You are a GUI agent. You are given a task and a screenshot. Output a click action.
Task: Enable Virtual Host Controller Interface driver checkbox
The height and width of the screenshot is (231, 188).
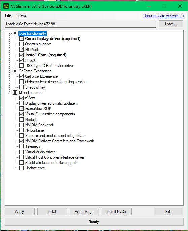pos(21,157)
